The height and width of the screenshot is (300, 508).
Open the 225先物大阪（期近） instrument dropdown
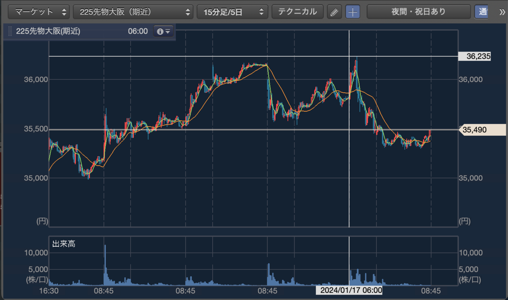[133, 12]
